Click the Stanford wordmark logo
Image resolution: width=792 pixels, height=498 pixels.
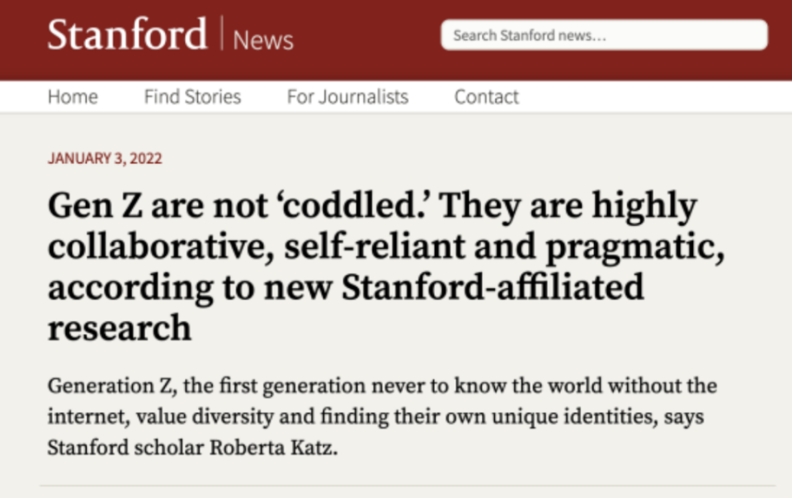(x=126, y=35)
